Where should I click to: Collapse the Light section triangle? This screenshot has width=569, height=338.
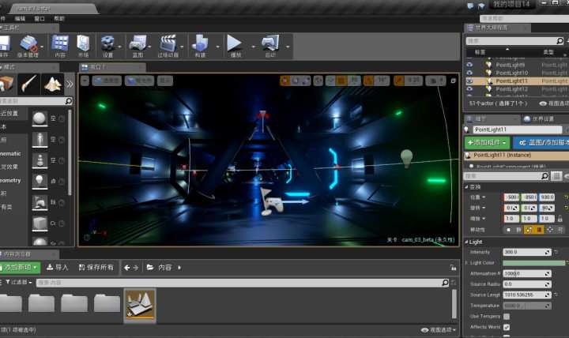click(467, 242)
